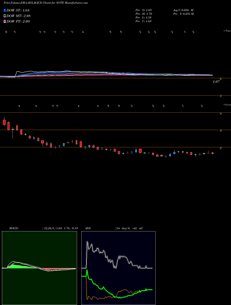Click the '<-Tops' row label
Screen dimensions: 231x305
227,31
